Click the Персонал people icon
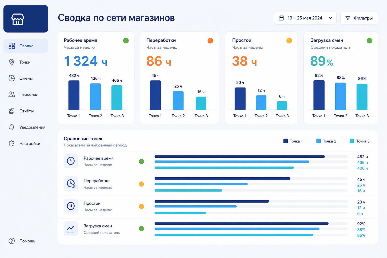The height and width of the screenshot is (258, 387). point(12,94)
